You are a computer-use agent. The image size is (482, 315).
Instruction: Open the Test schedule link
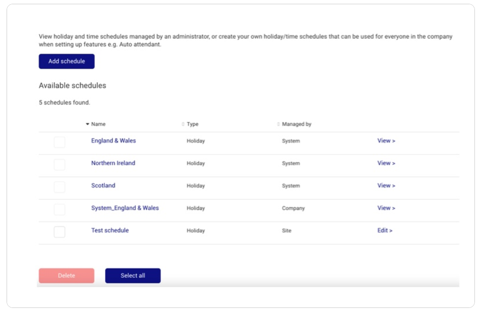[x=110, y=230]
